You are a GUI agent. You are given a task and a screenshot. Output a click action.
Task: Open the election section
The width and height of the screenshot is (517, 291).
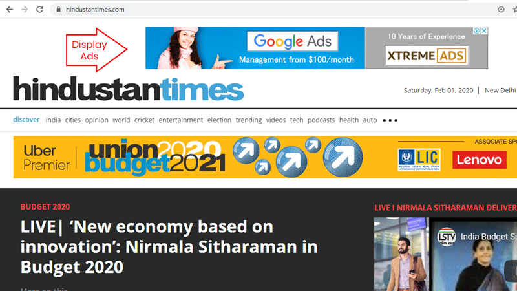click(x=219, y=120)
